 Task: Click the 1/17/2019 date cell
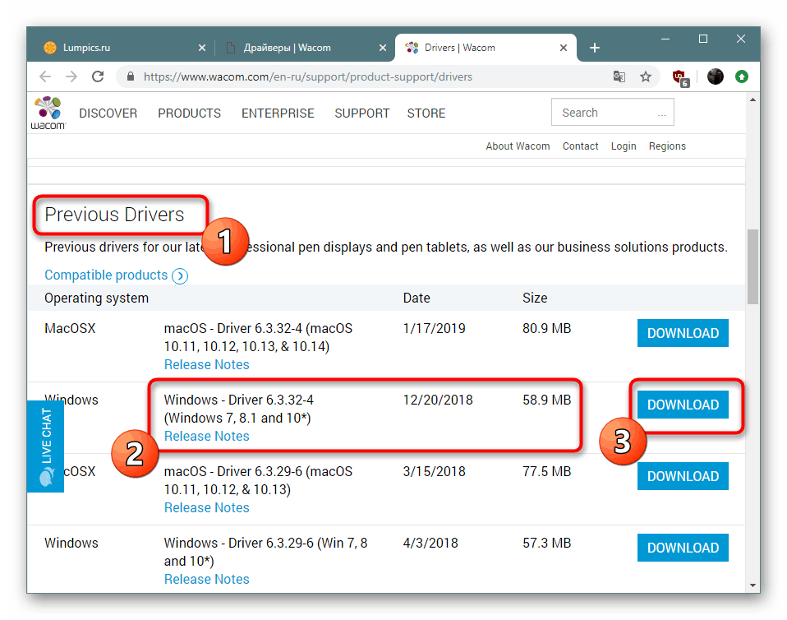pos(434,329)
